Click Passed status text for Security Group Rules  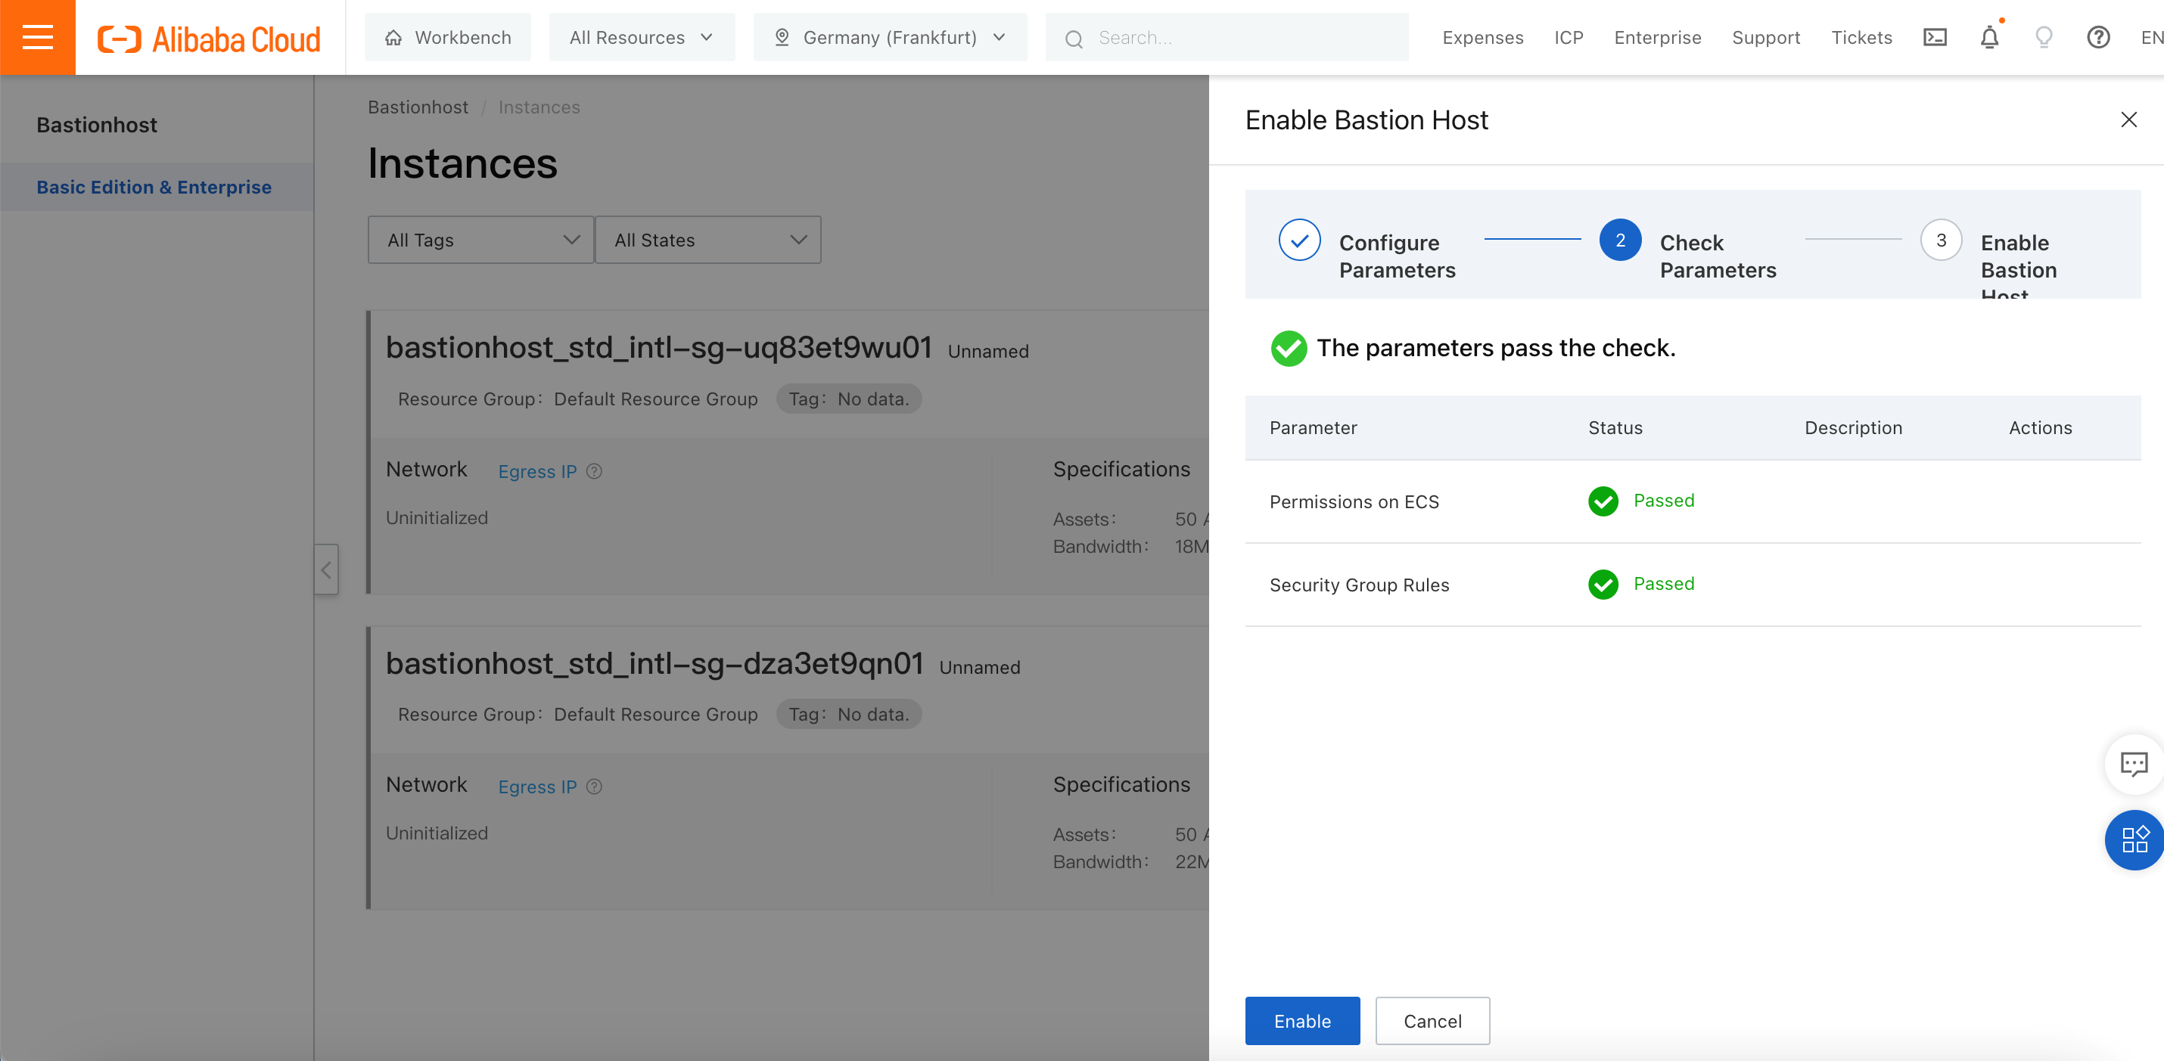(x=1663, y=583)
